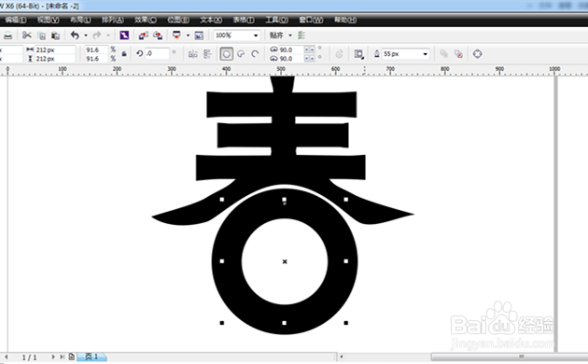
Task: Click the mirror horizontally icon
Action: click(x=193, y=54)
